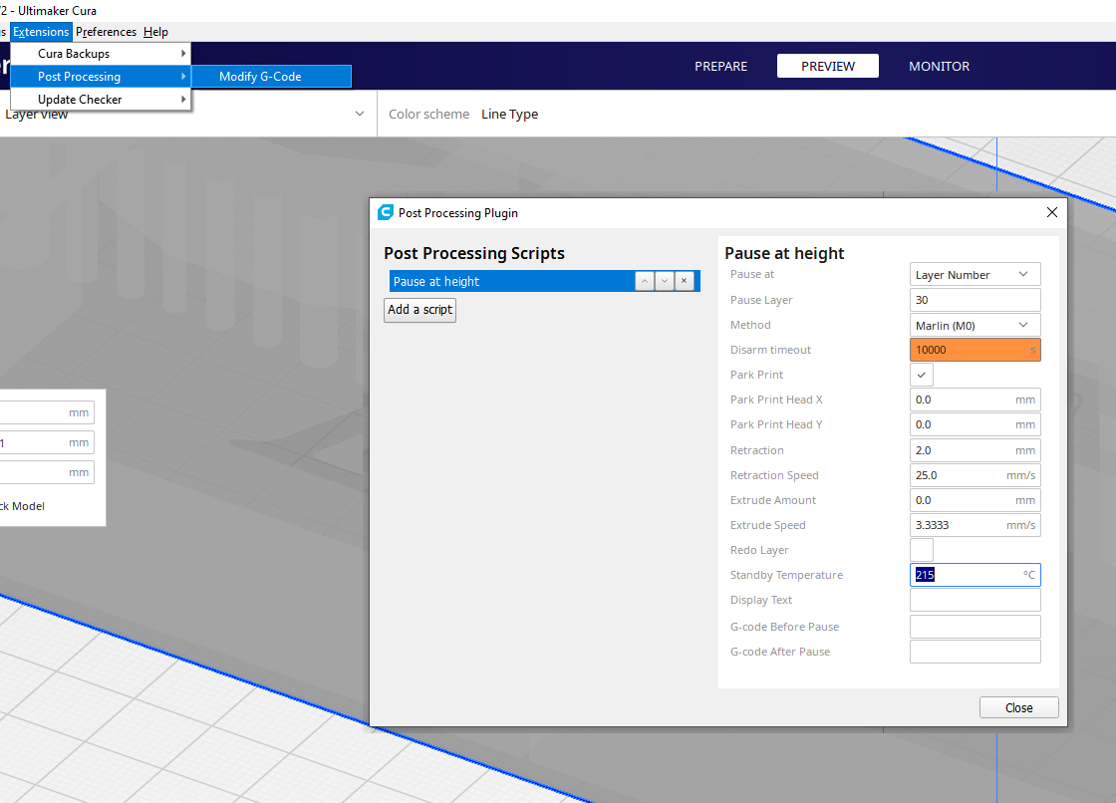Open Color scheme Line Type selector

[x=509, y=114]
